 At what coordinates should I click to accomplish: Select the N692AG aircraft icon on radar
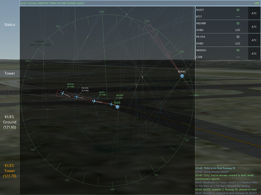[x=62, y=93]
